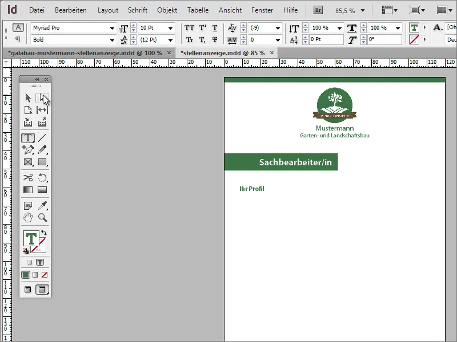This screenshot has height=342, width=457.
Task: Collapse the tools panel with double arrows
Action: (x=37, y=79)
